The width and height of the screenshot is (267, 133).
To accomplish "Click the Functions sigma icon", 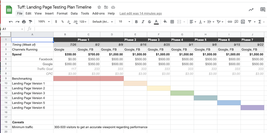I will (x=260, y=22).
